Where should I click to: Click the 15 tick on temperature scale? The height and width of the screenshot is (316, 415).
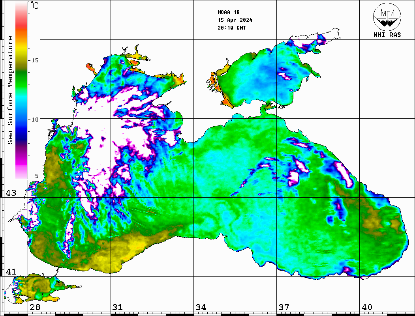(35, 60)
